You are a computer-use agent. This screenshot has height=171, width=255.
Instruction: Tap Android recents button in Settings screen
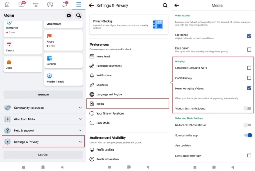(110, 167)
